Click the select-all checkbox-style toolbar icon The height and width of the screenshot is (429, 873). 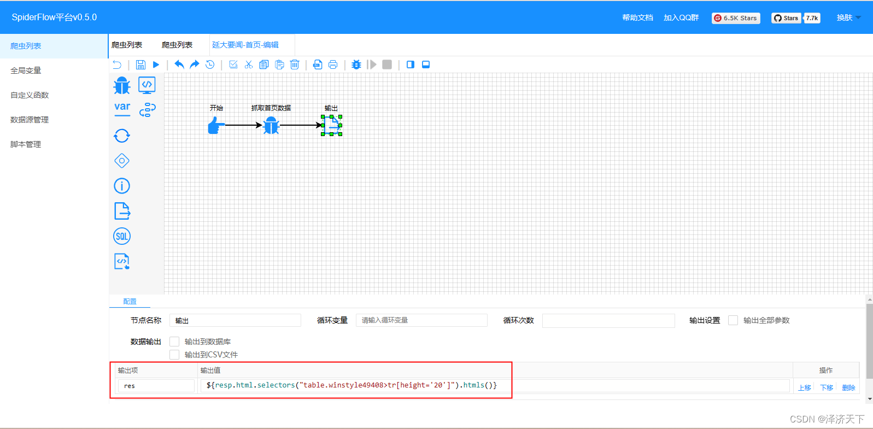[233, 64]
